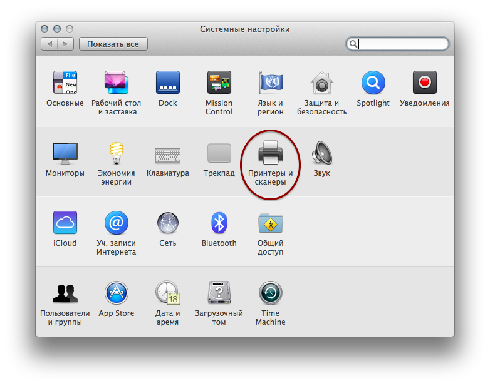Open Рабочий стол и заставка settings

pyautogui.click(x=117, y=83)
